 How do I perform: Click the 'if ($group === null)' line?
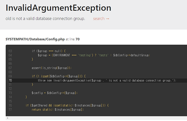(x=49, y=51)
